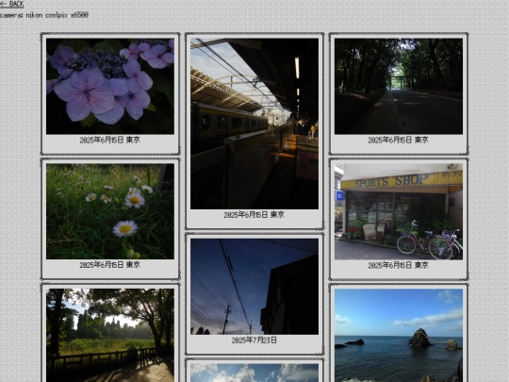
Task: Open the cloudy sky photo at bottom
Action: pos(254,373)
